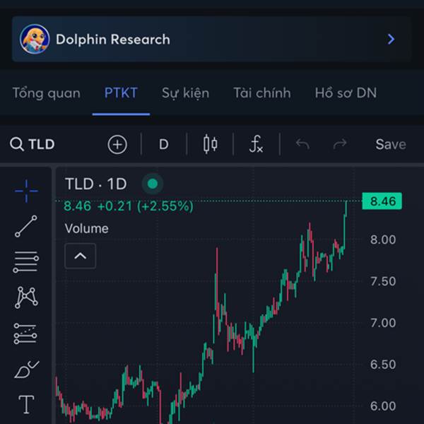Open the forecasting and measurement tools

(x=25, y=334)
